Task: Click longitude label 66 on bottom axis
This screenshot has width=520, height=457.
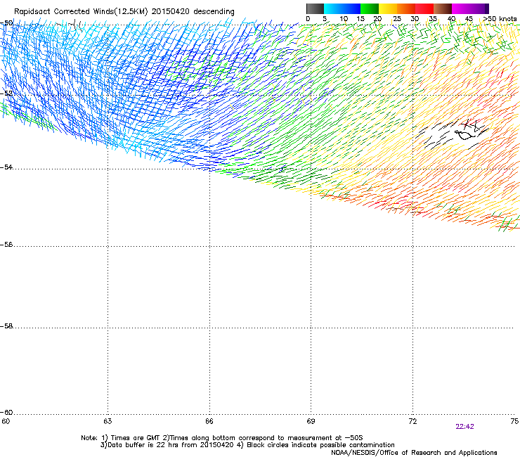Action: tap(209, 421)
